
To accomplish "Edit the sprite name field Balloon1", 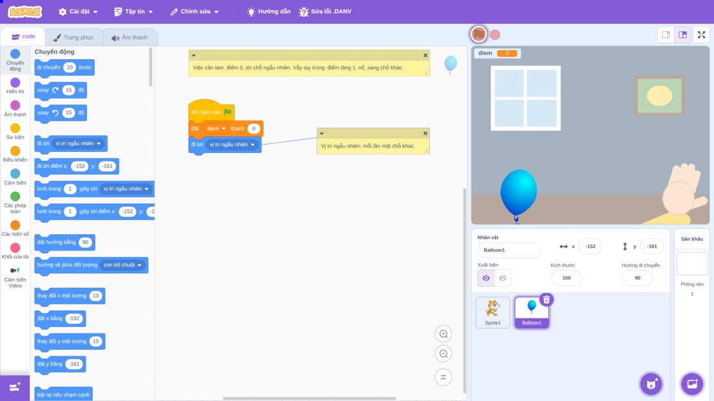I will tap(509, 250).
